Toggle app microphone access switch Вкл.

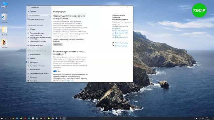(x=55, y=71)
